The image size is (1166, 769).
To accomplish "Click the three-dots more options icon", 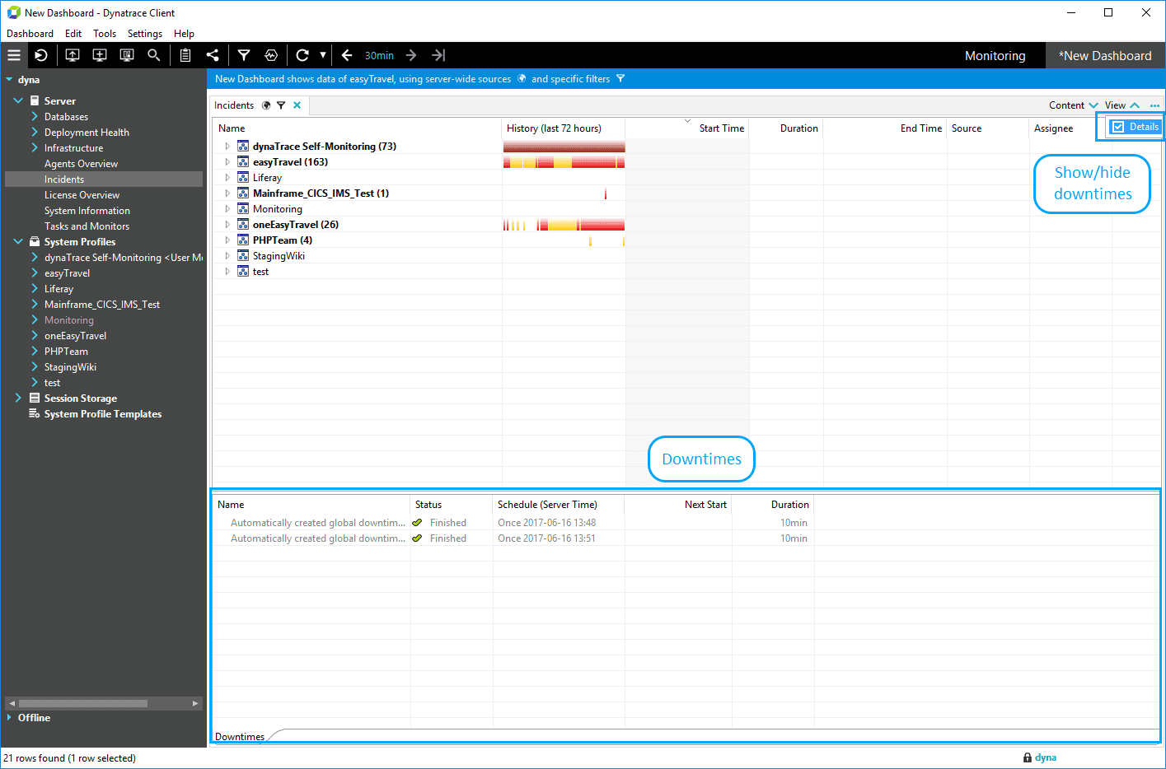I will point(1154,105).
